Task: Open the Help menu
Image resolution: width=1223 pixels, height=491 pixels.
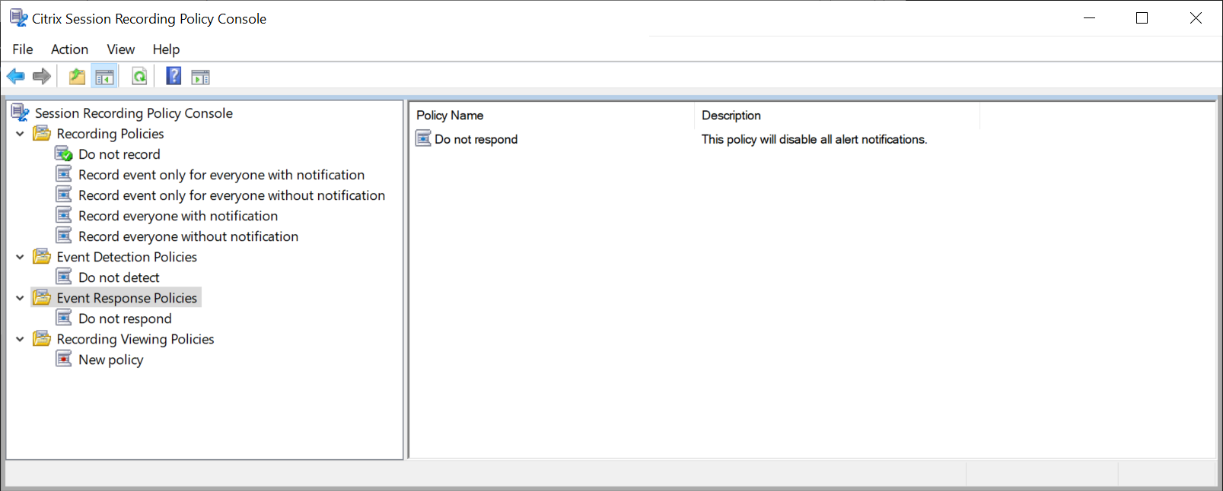Action: [166, 49]
